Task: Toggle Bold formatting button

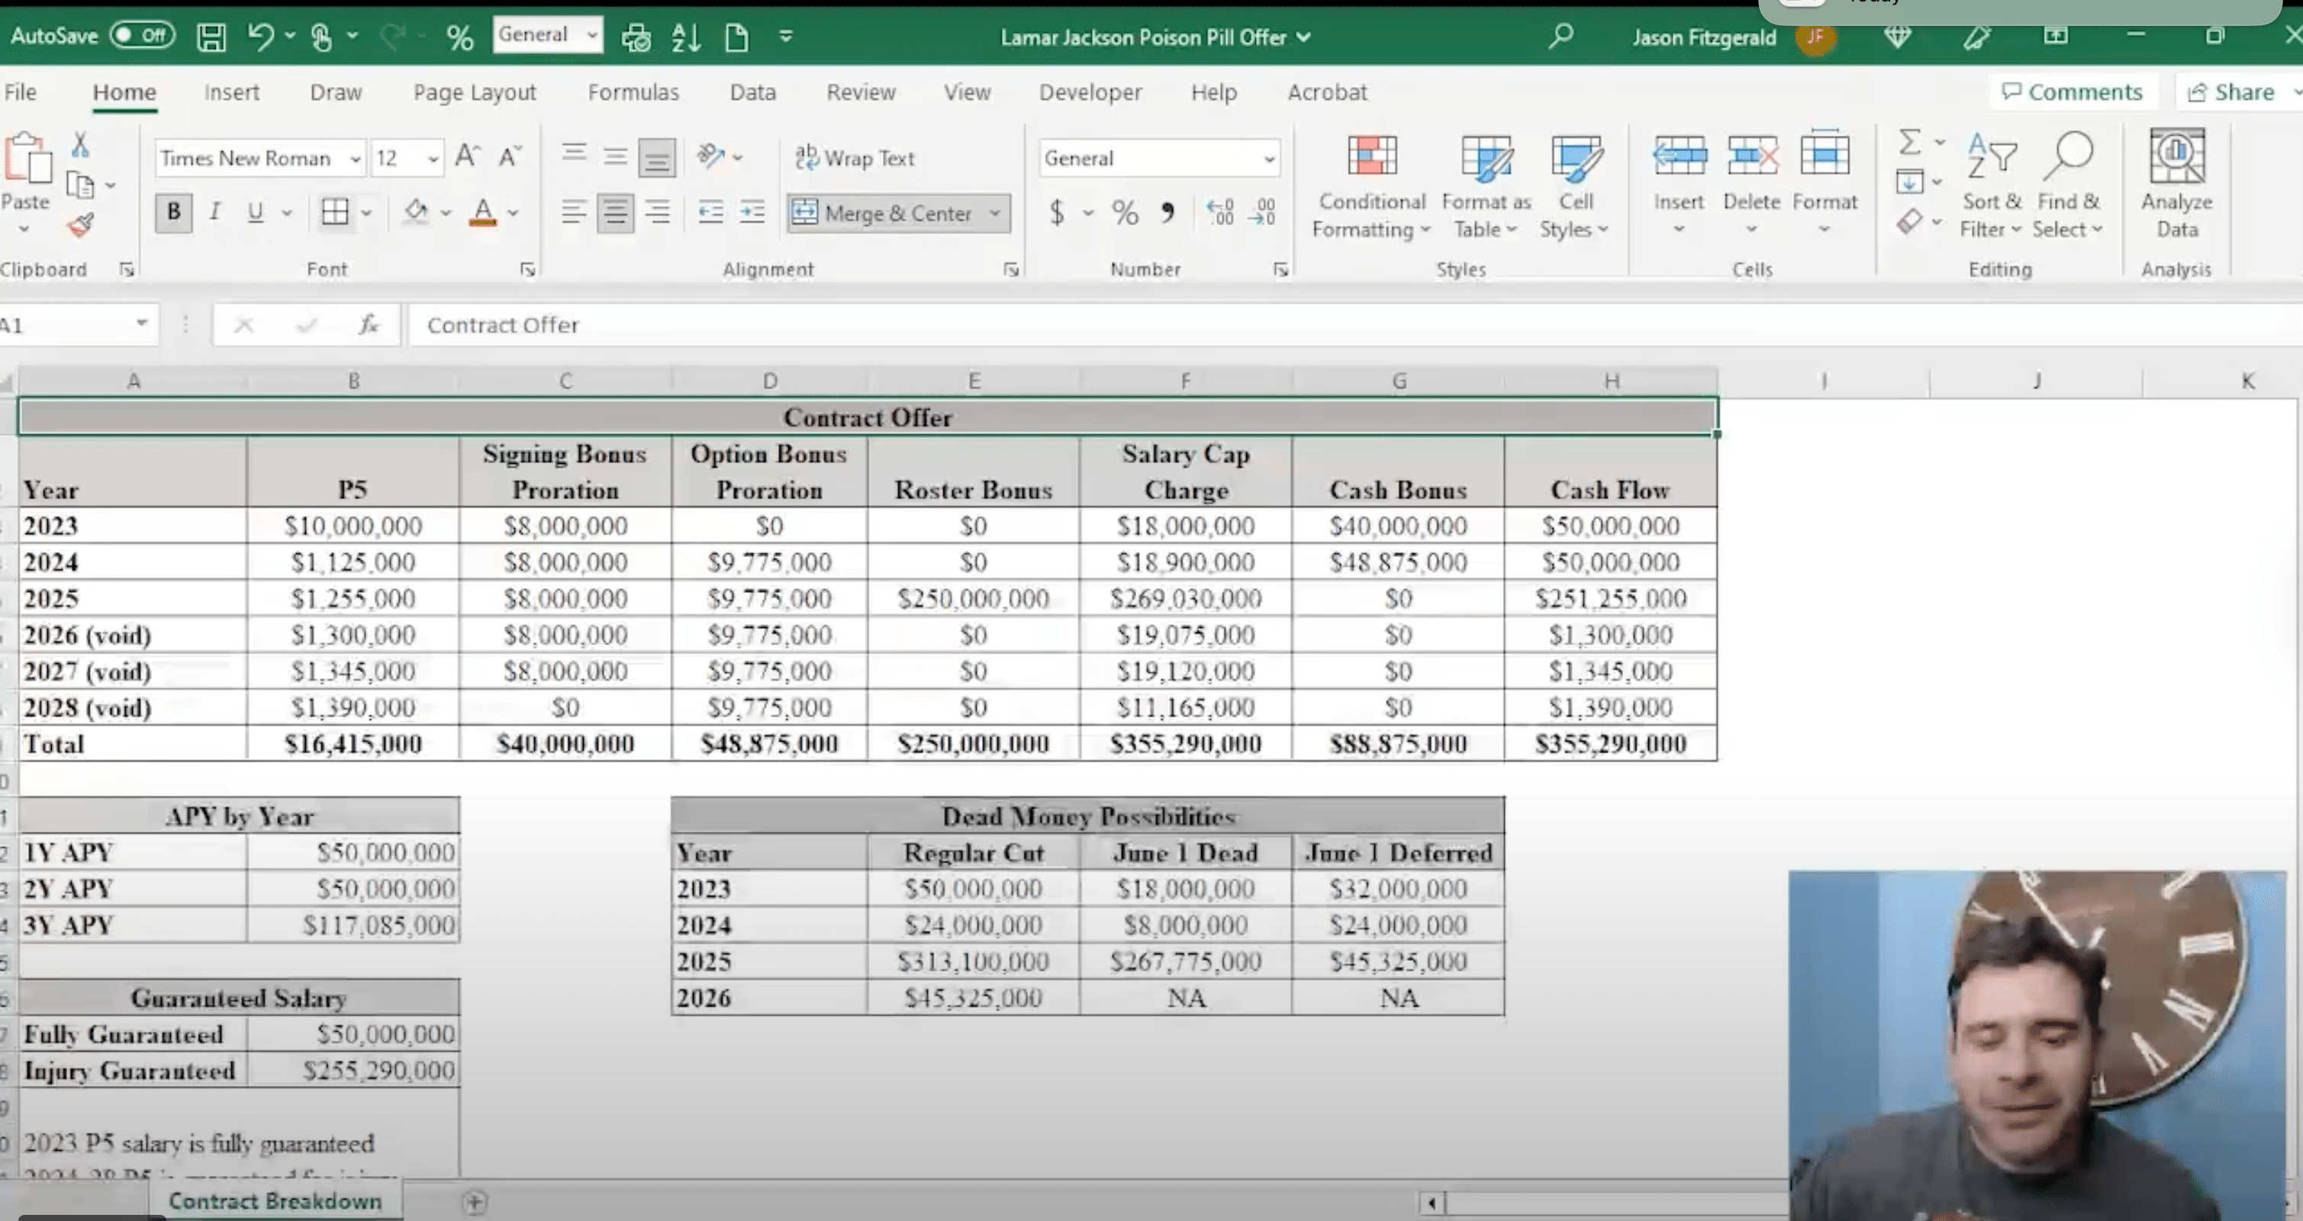Action: tap(173, 213)
